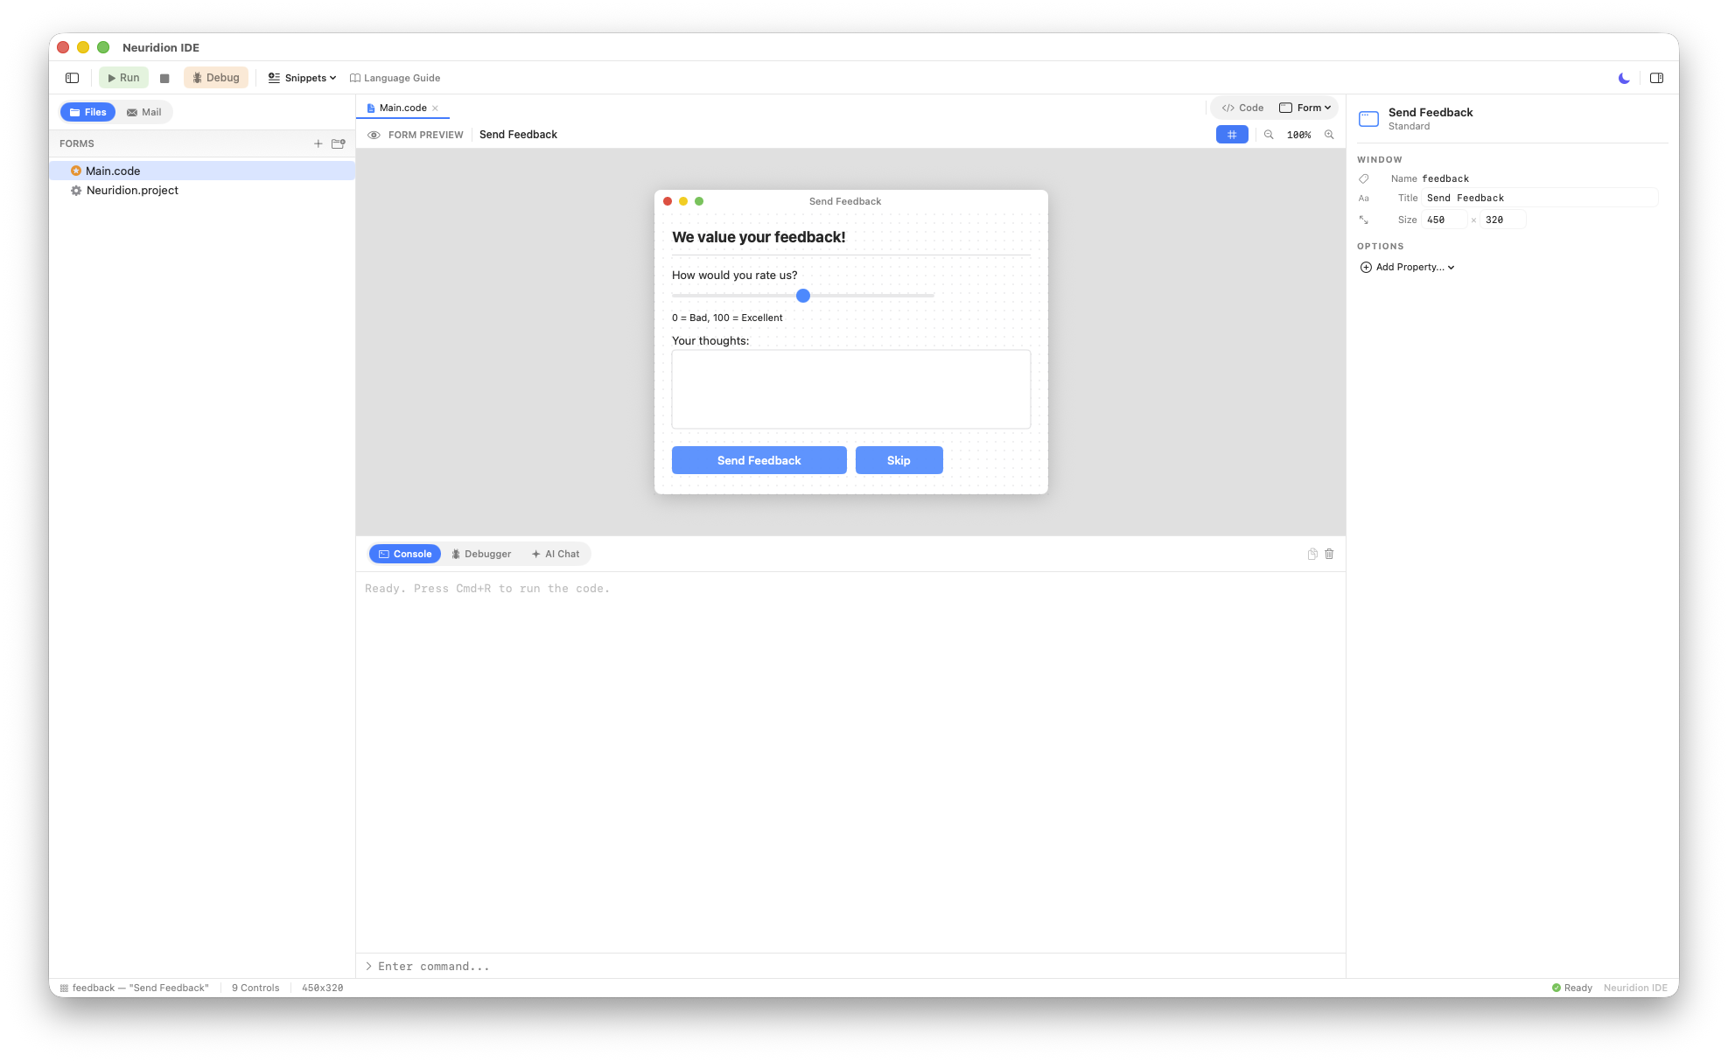The width and height of the screenshot is (1728, 1062).
Task: Toggle the sidebar with the panel icon
Action: [x=72, y=77]
